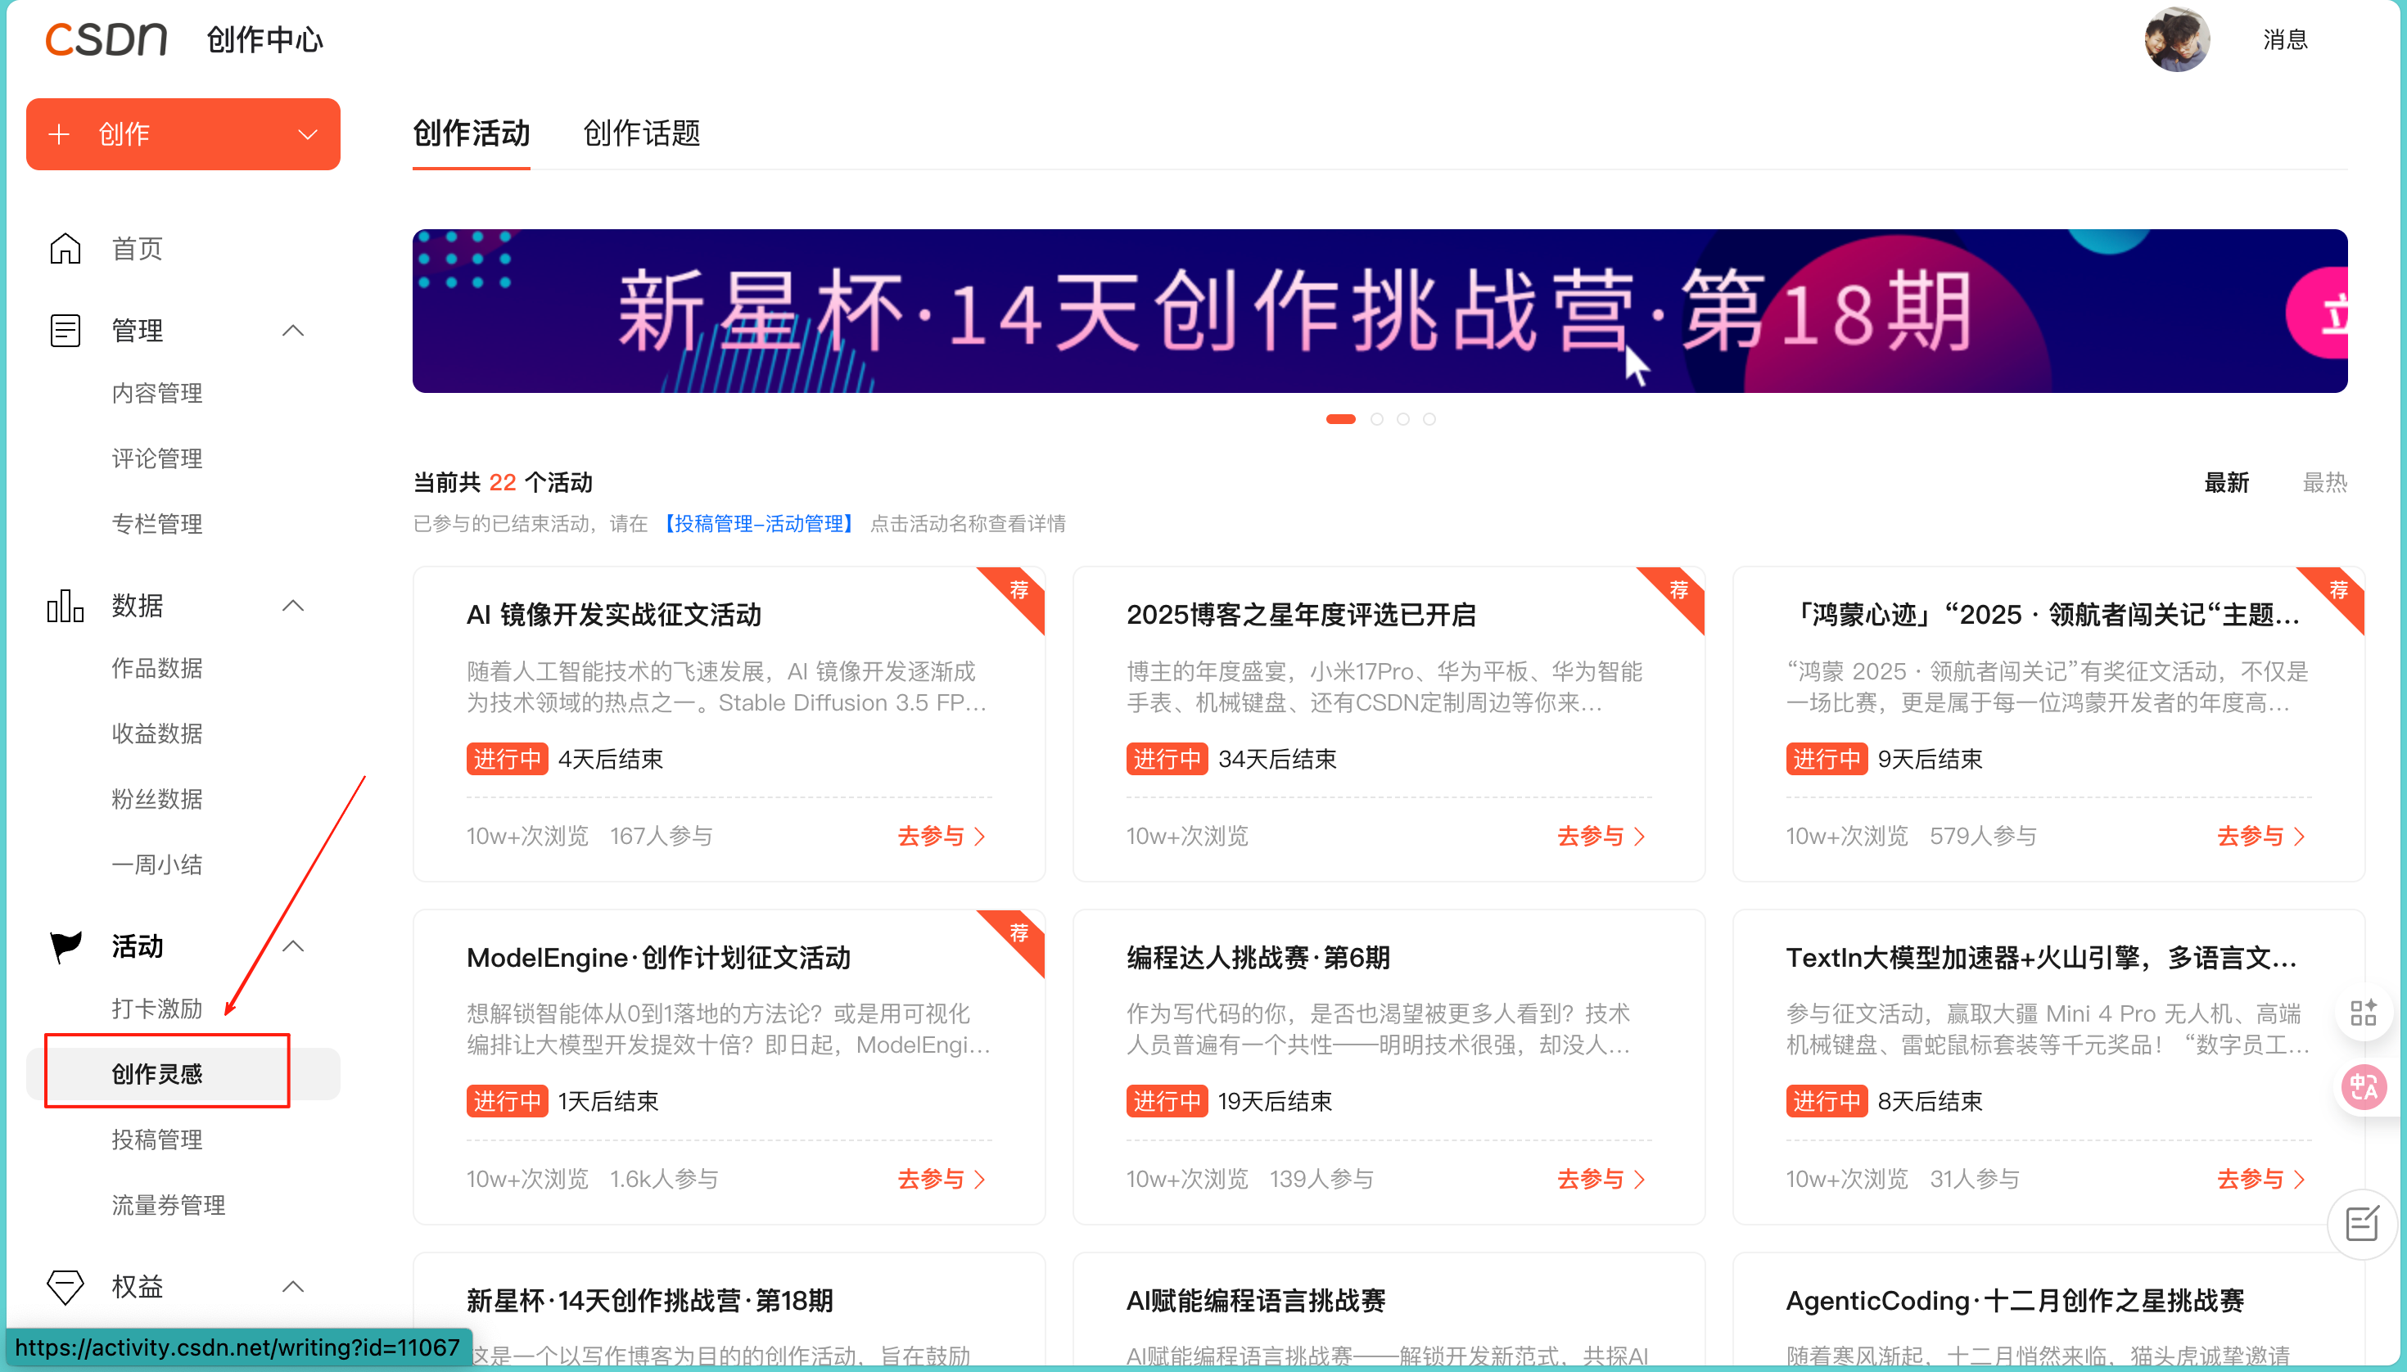Click the floating edit note icon
Image resolution: width=2407 pixels, height=1372 pixels.
tap(2362, 1224)
